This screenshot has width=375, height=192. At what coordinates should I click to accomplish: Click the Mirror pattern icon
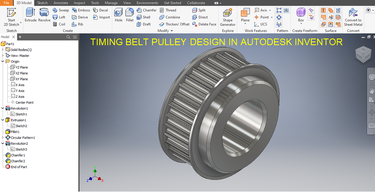click(x=286, y=10)
